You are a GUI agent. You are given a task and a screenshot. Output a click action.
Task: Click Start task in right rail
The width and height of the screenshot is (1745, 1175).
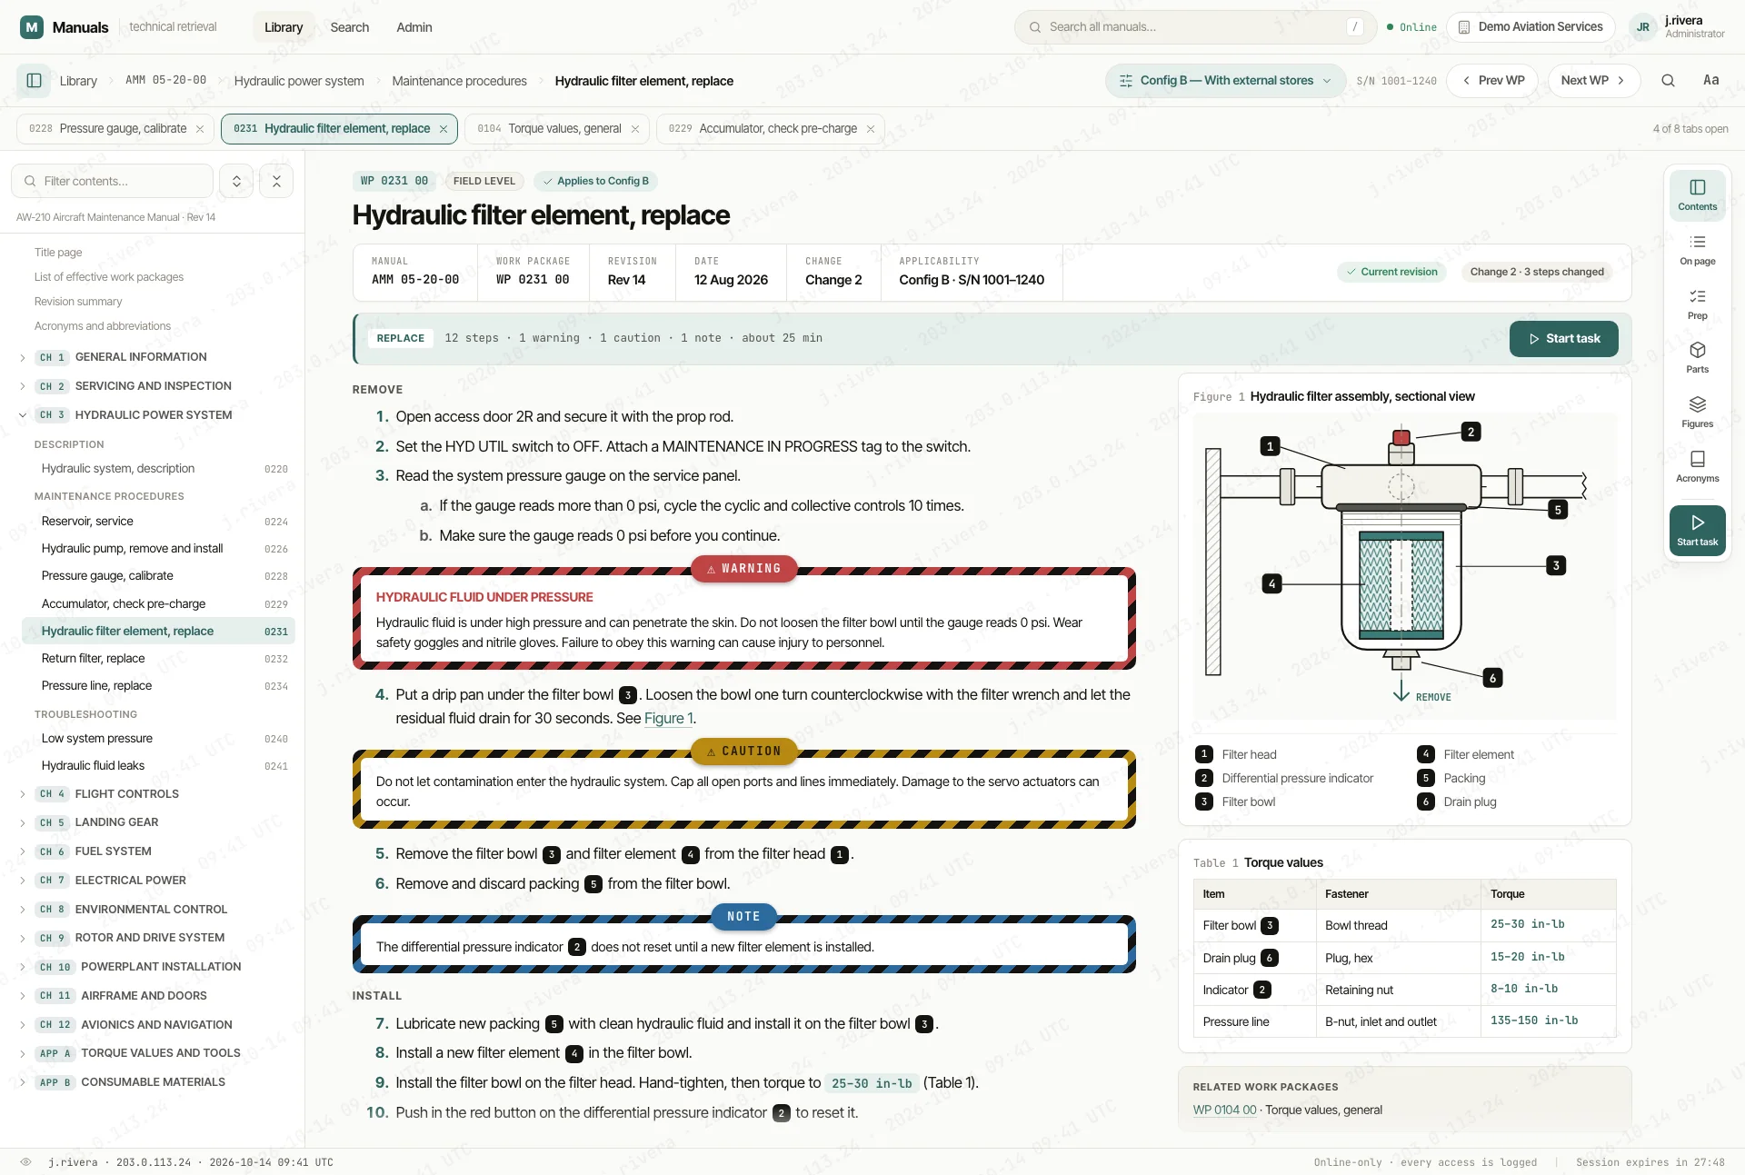(x=1697, y=531)
